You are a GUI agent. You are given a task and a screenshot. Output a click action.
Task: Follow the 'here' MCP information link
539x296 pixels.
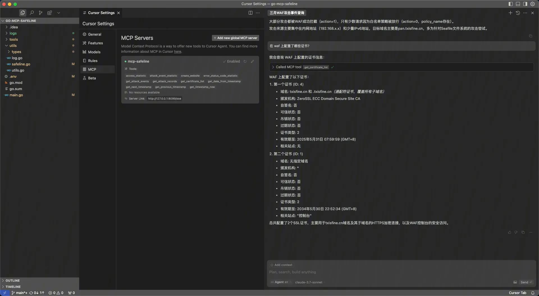point(177,52)
